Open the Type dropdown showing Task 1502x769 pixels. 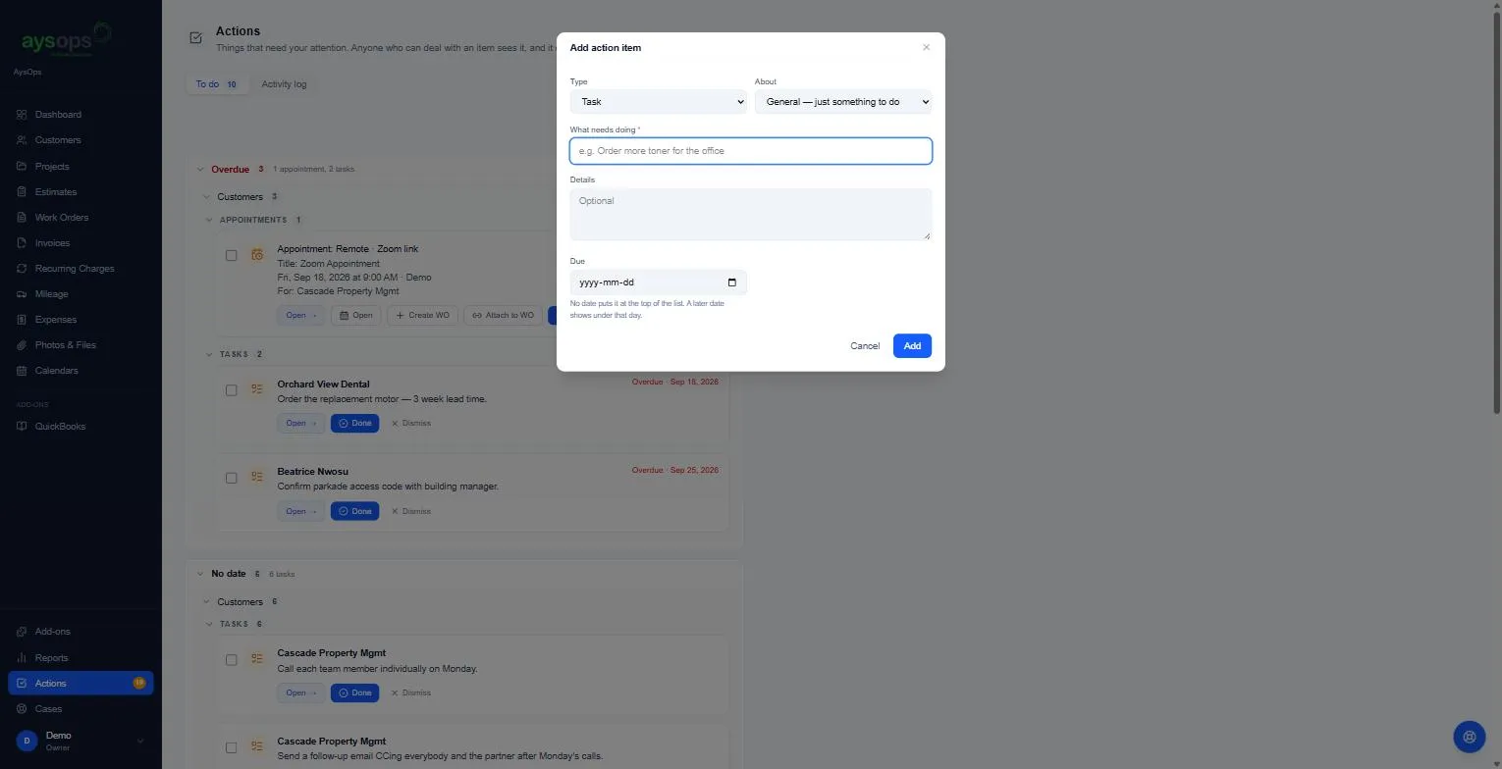click(x=658, y=102)
